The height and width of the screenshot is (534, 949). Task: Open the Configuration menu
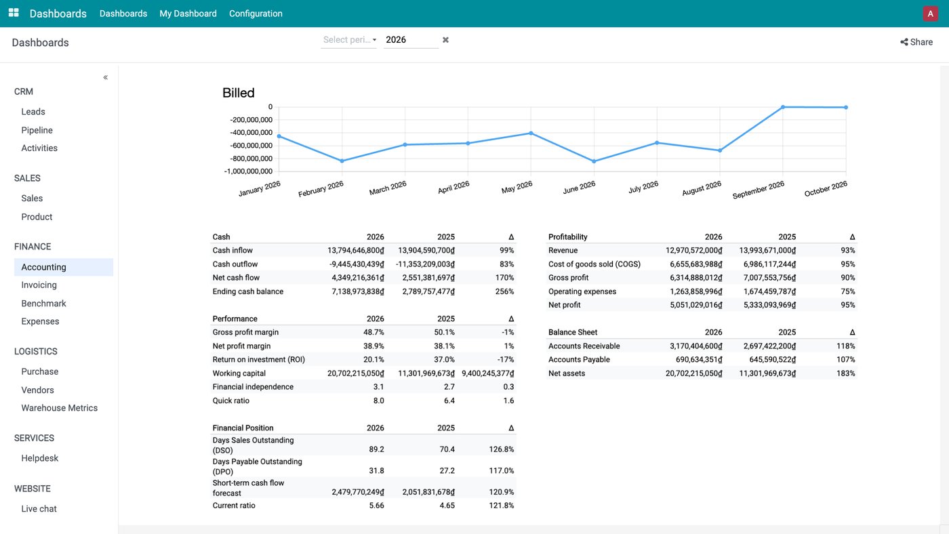pyautogui.click(x=256, y=14)
